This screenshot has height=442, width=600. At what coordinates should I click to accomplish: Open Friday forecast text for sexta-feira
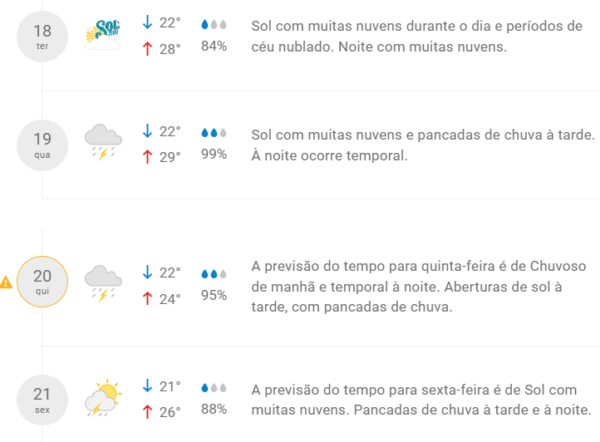click(x=420, y=400)
